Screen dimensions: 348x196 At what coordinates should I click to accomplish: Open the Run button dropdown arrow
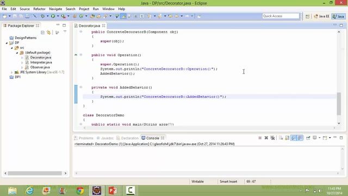coord(58,16)
